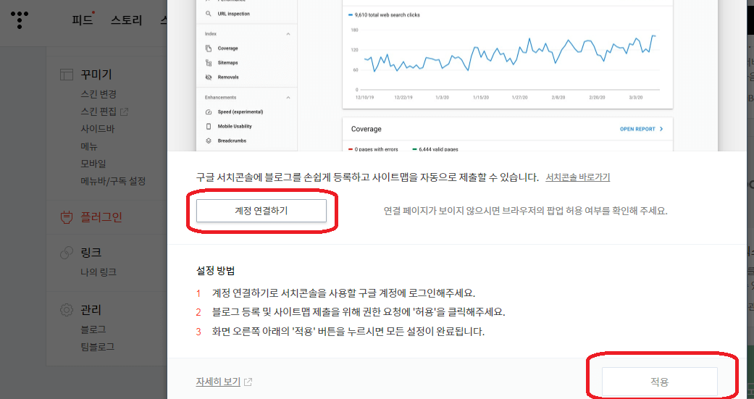This screenshot has width=754, height=399.
Task: Click external link icon beside 스킨 편집
Action: pos(124,112)
